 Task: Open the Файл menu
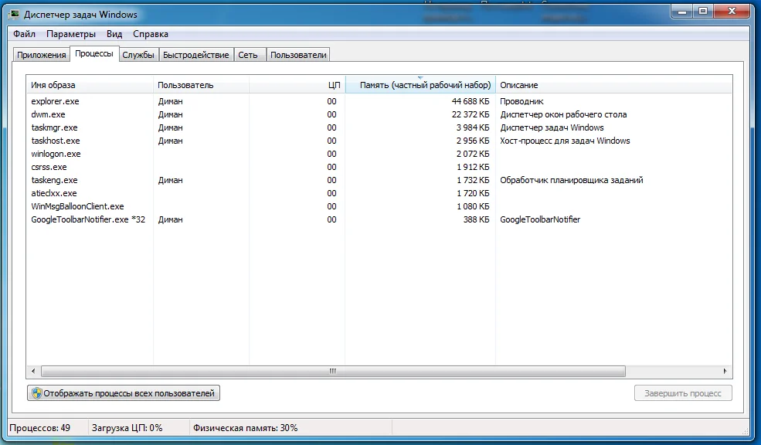point(24,34)
